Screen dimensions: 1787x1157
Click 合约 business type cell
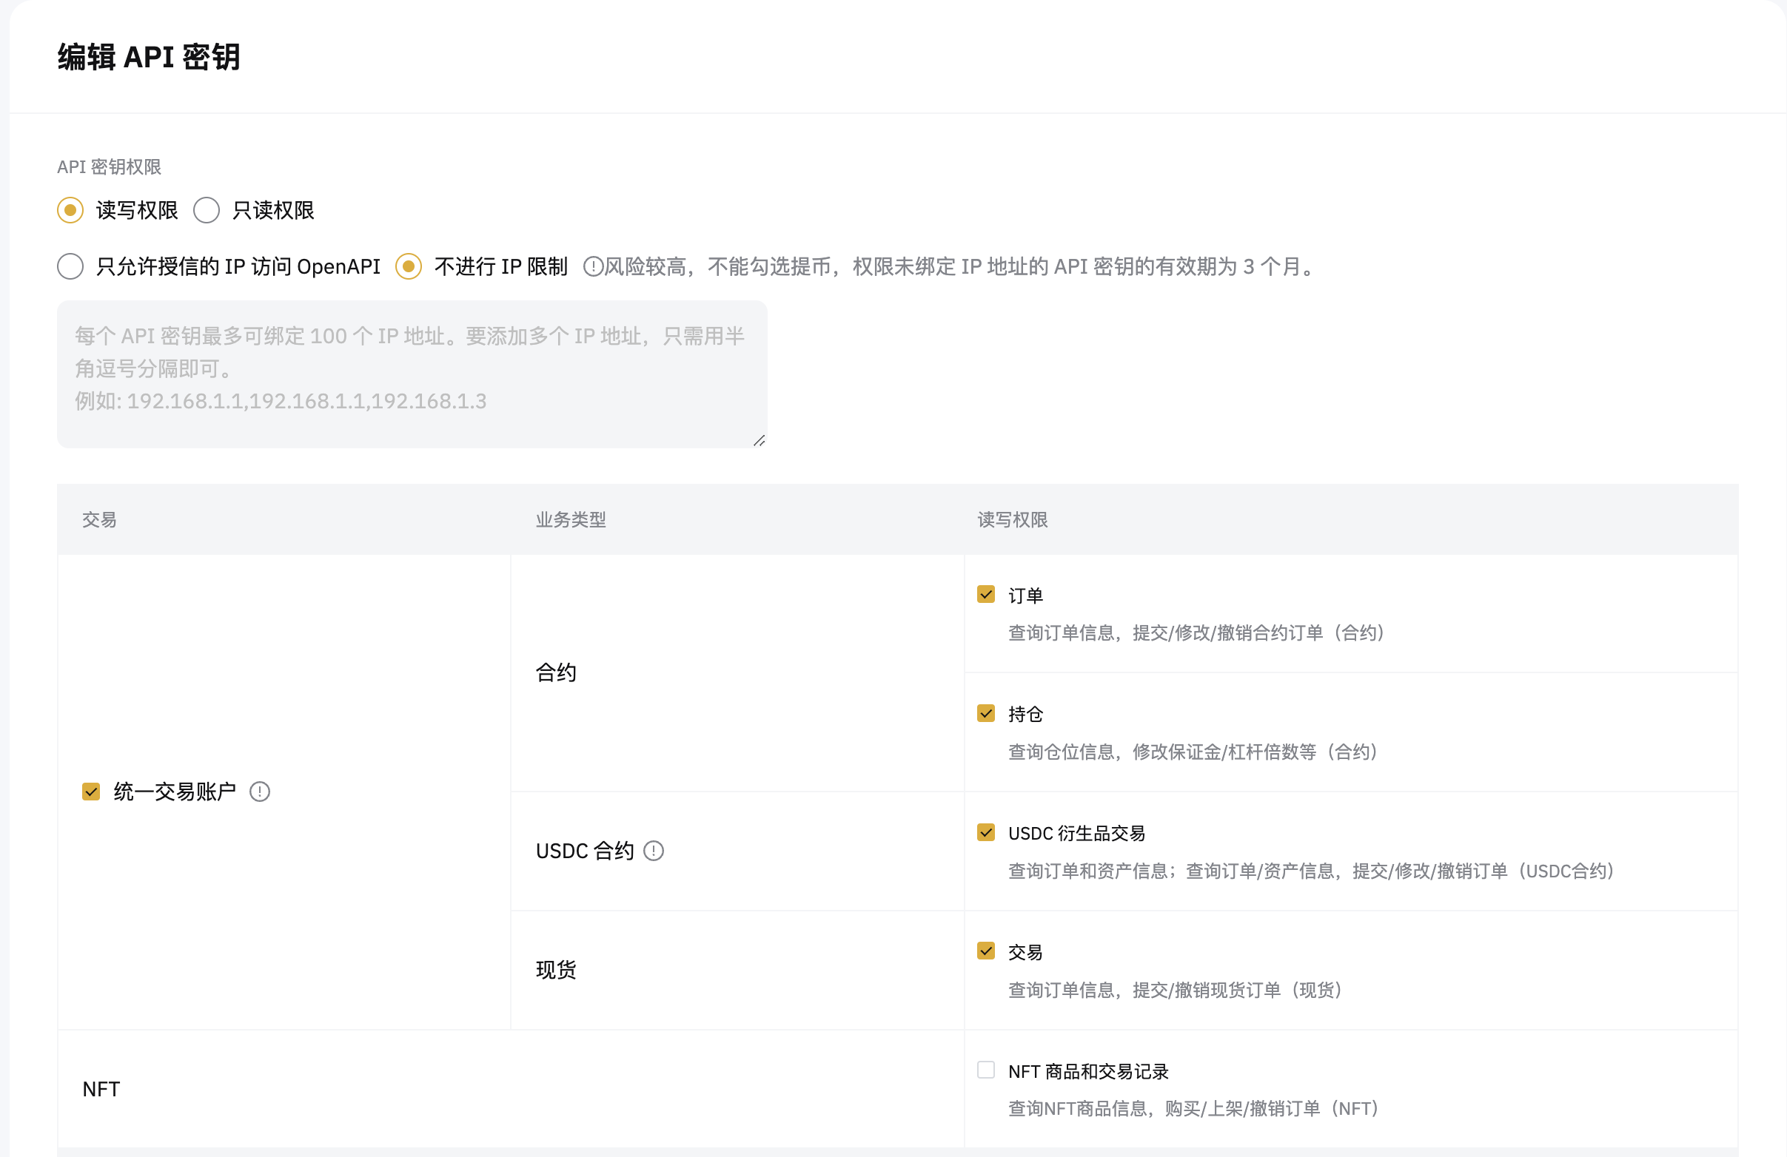click(x=556, y=672)
